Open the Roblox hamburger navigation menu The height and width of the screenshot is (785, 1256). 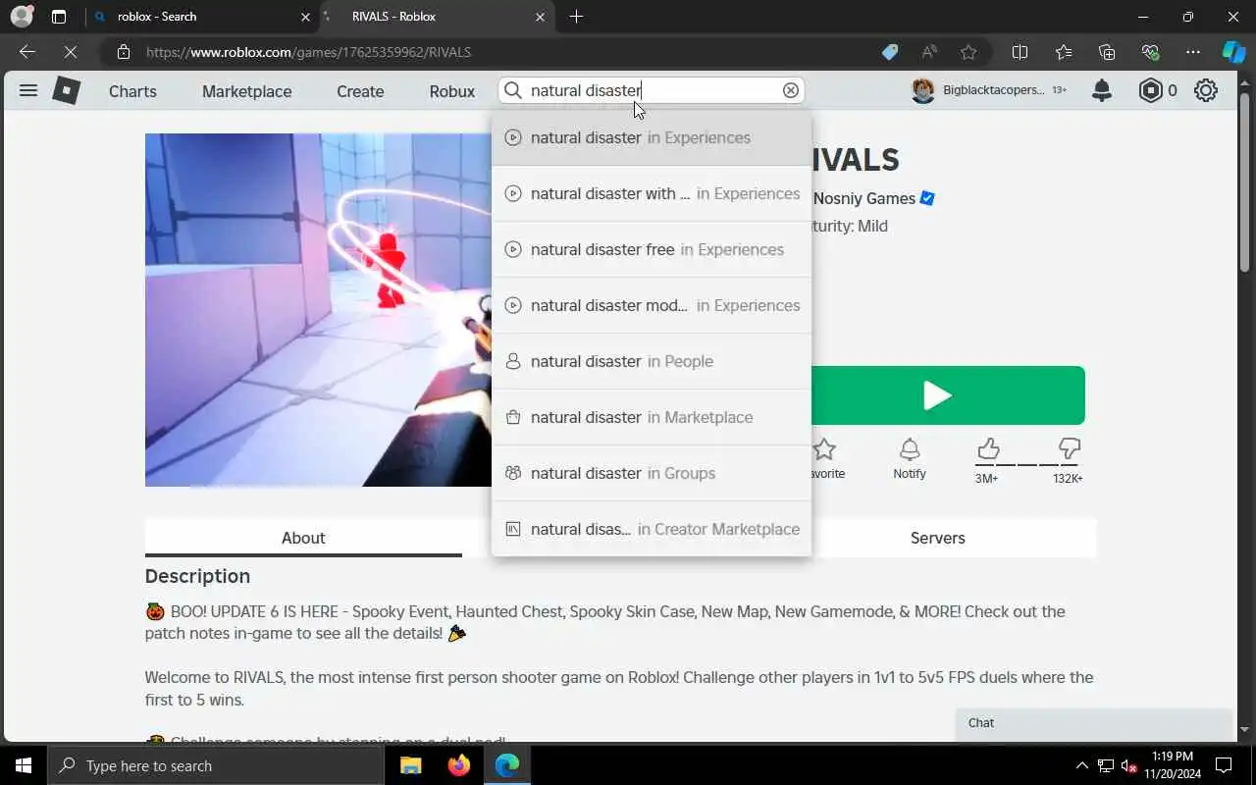(28, 90)
